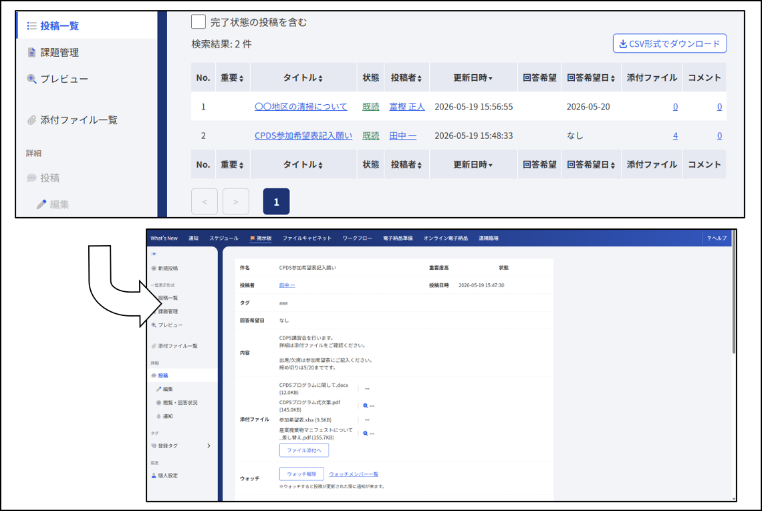Open attachment count 4 for CPDS row
Screen dimensions: 762x511
(x=675, y=136)
